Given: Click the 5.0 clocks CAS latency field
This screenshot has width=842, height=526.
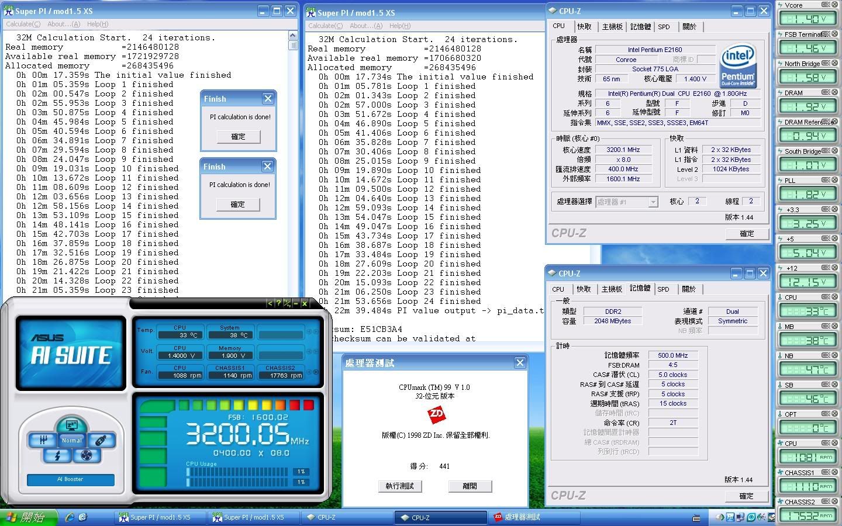Looking at the screenshot, I should point(673,375).
